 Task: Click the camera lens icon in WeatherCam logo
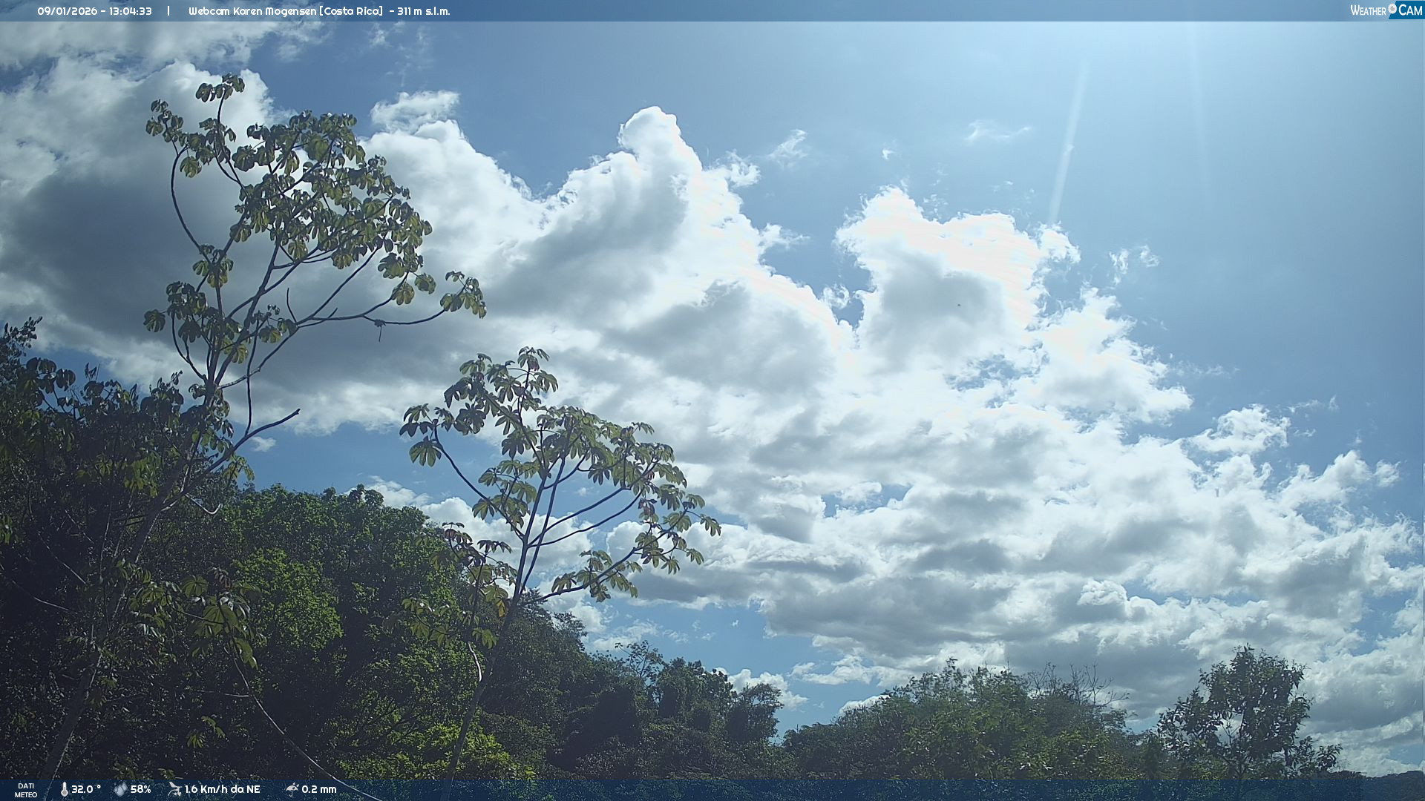(1392, 7)
